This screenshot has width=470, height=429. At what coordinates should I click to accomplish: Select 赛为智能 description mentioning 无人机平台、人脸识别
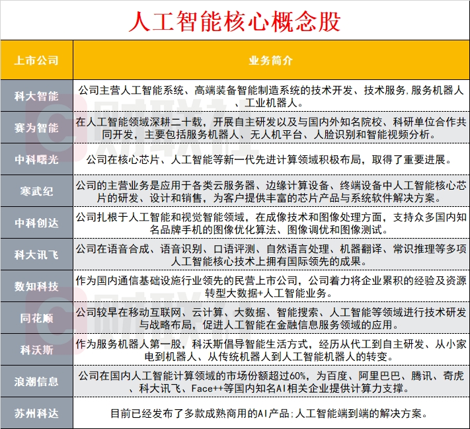[271, 128]
